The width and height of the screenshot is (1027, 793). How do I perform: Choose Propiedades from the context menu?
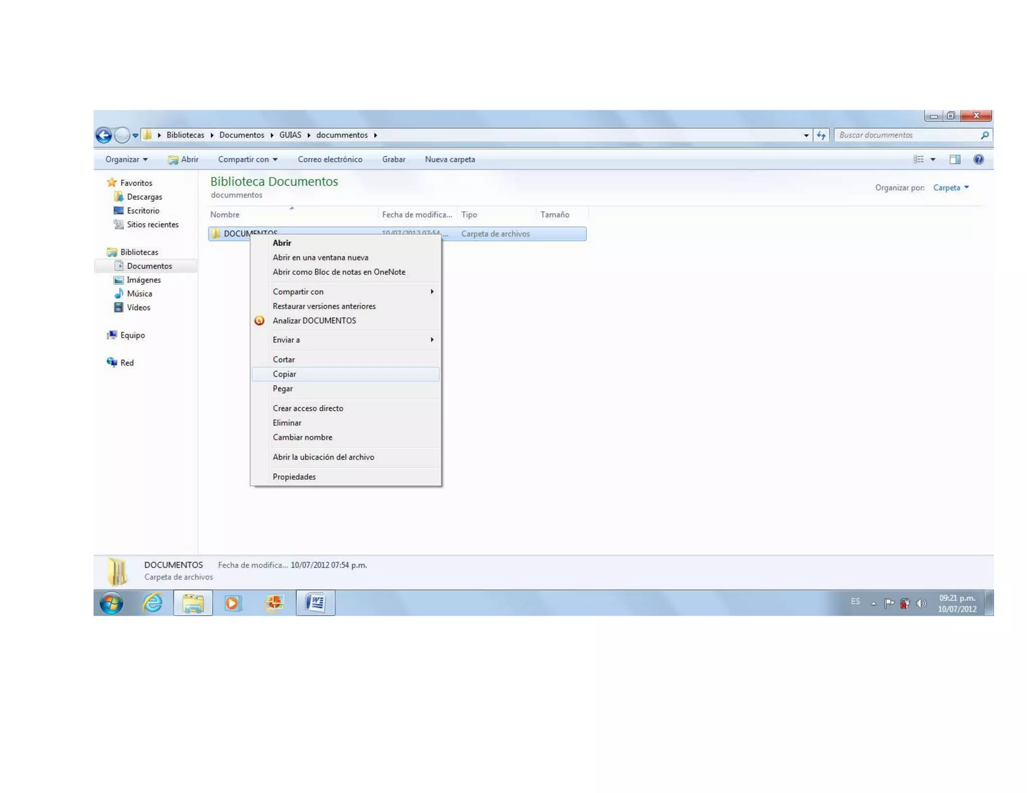(294, 477)
